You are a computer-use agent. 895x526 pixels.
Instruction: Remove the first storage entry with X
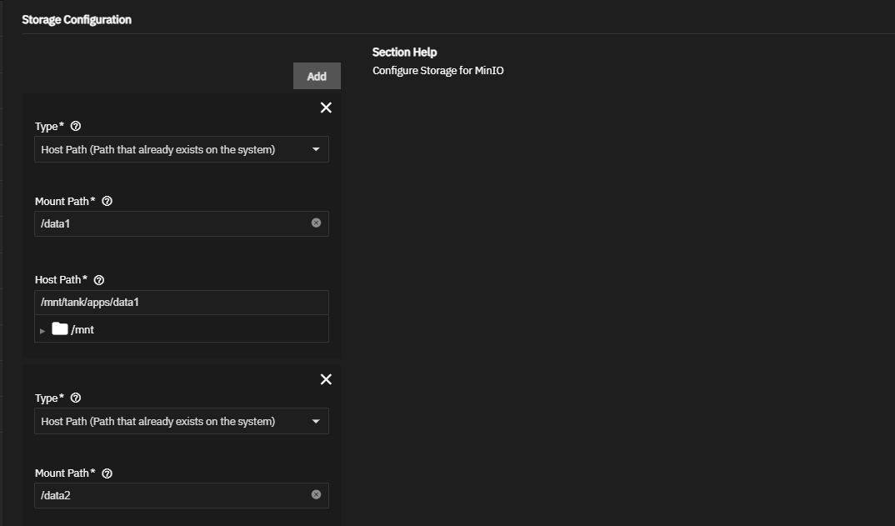326,108
